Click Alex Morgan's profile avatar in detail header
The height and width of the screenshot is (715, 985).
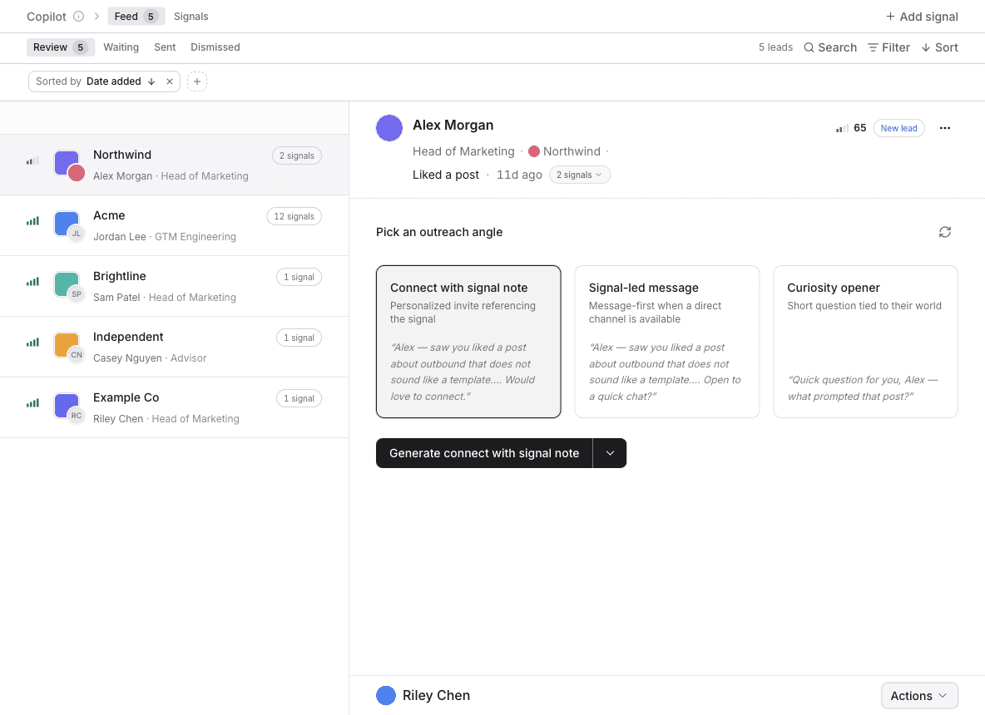(389, 128)
